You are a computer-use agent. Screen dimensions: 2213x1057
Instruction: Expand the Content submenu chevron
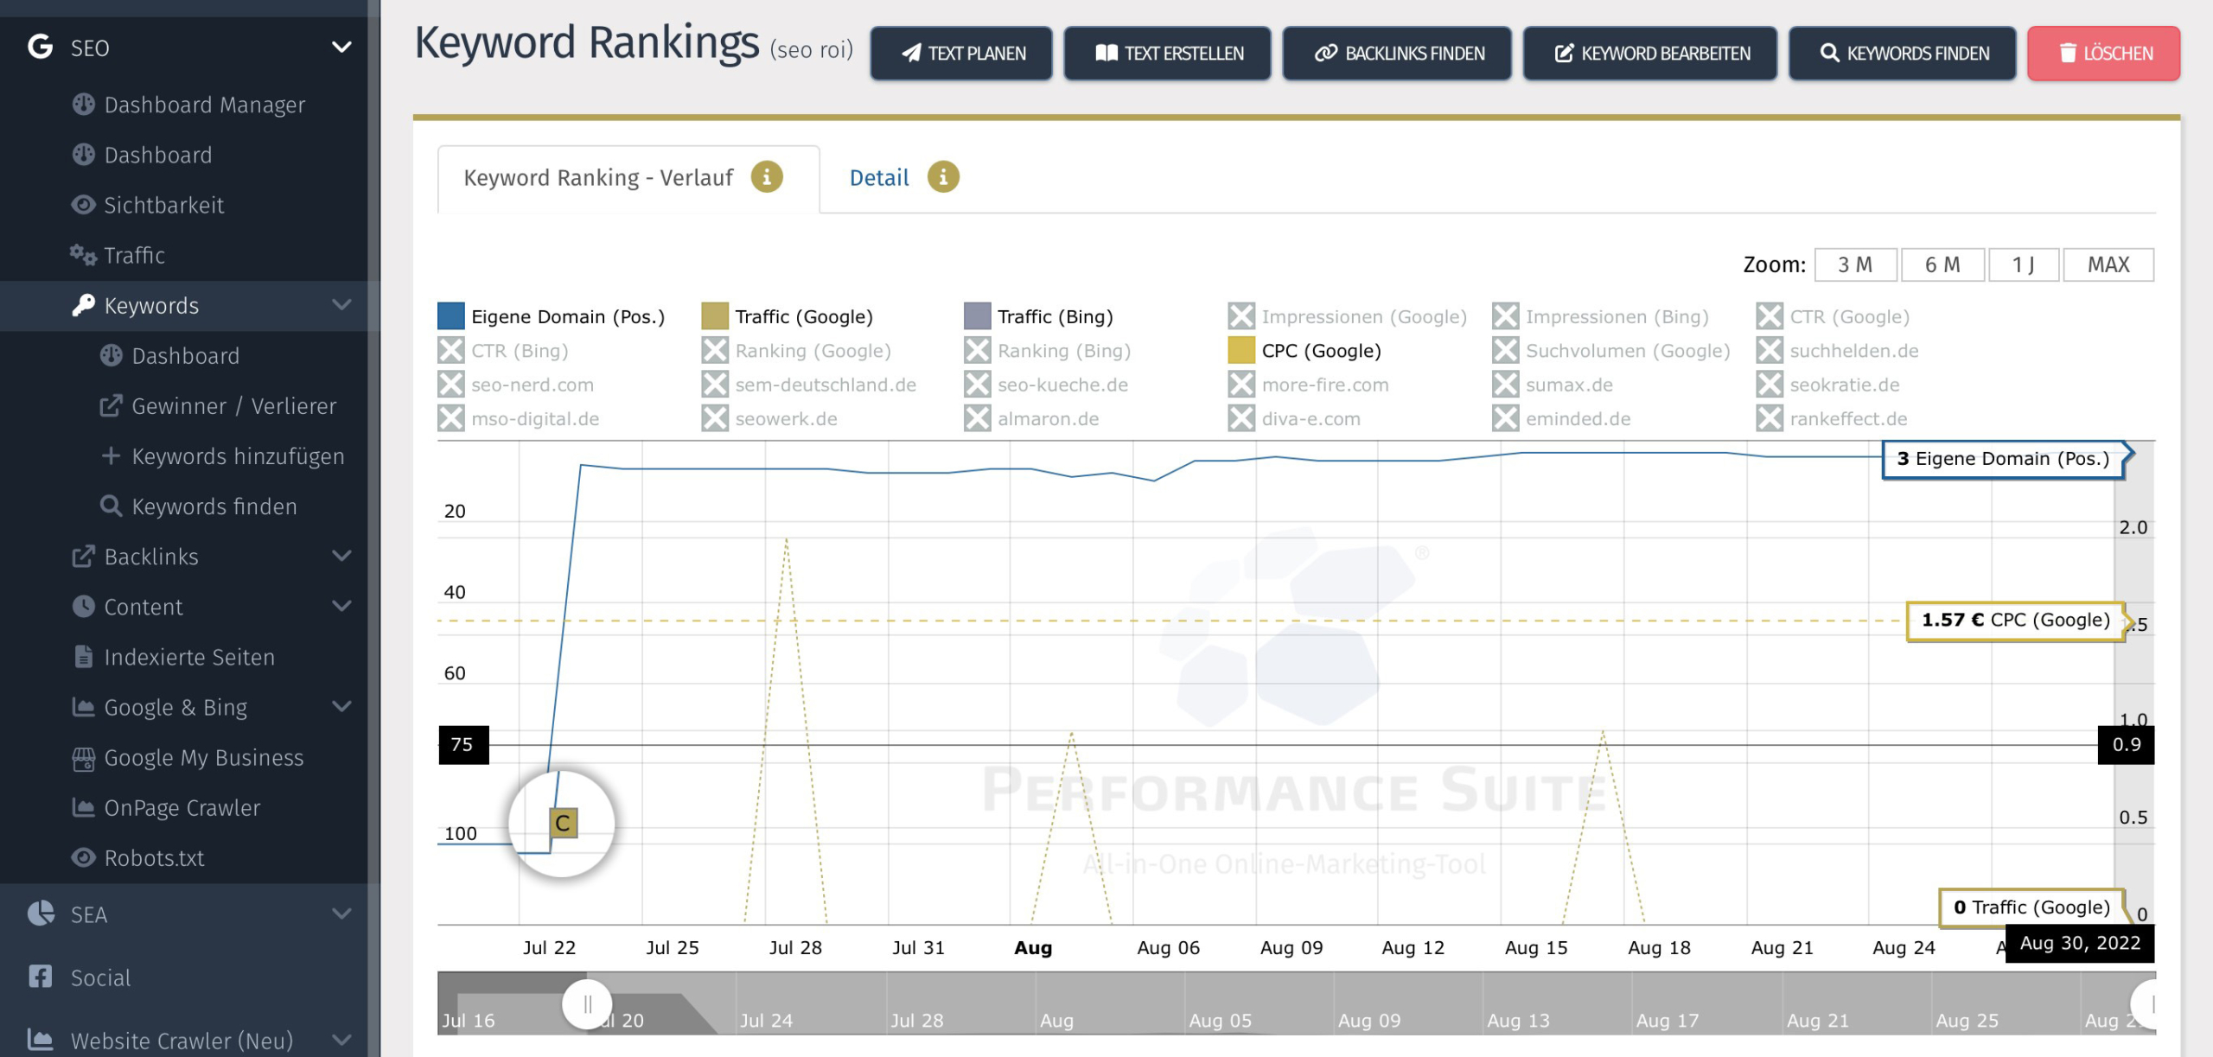342,606
